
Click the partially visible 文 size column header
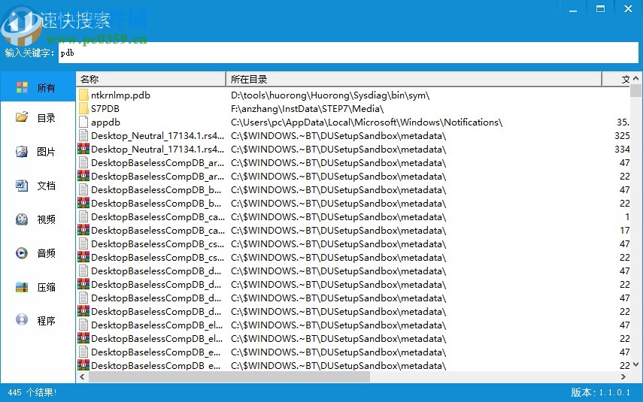[x=617, y=79]
